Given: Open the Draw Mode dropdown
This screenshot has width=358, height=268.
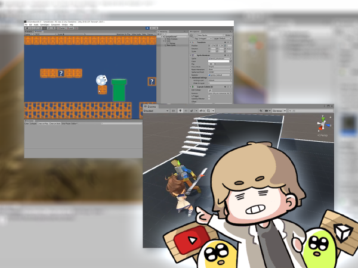Looking at the screenshot, I should [220, 67].
